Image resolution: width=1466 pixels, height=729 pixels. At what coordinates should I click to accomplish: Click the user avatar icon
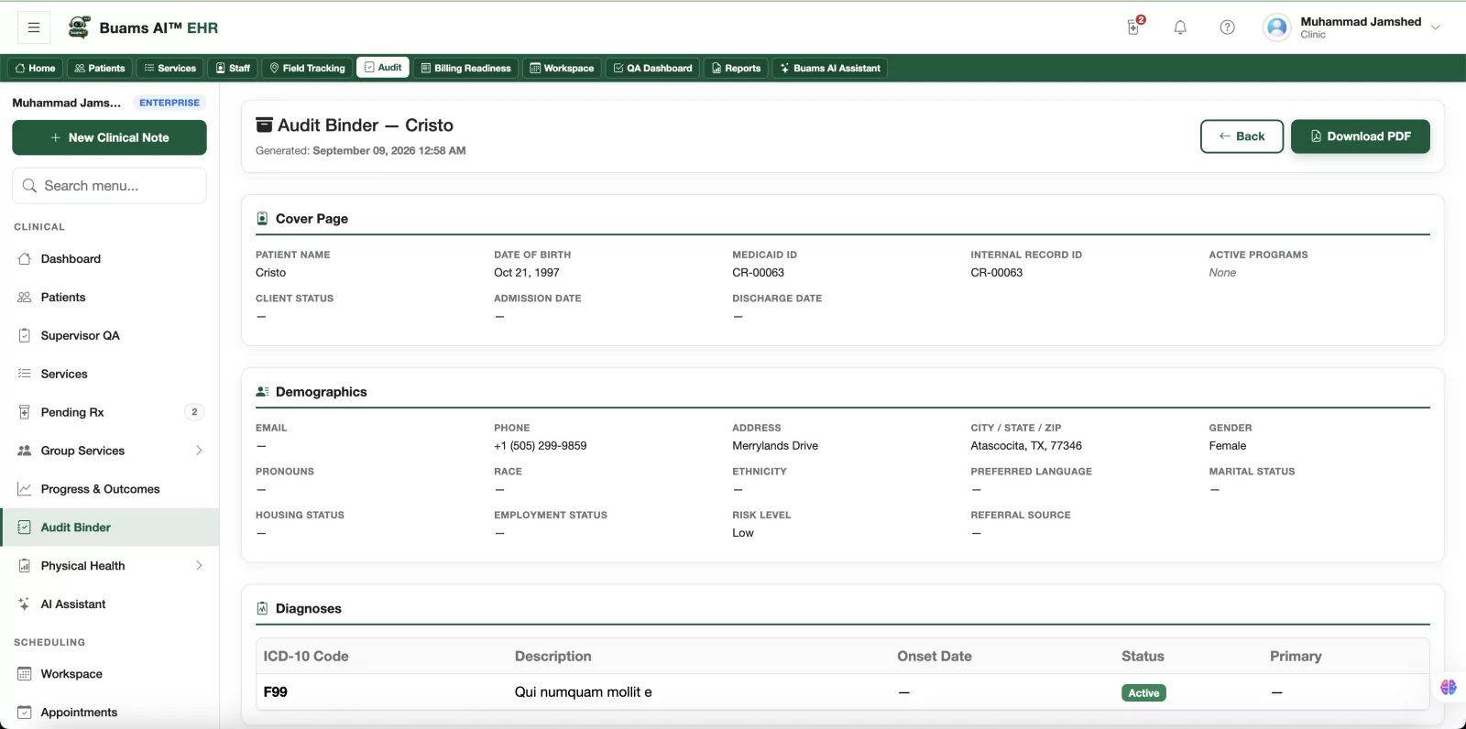(1277, 27)
